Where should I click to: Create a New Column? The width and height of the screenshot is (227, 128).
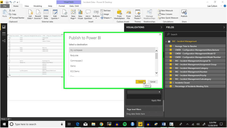tap(165, 14)
